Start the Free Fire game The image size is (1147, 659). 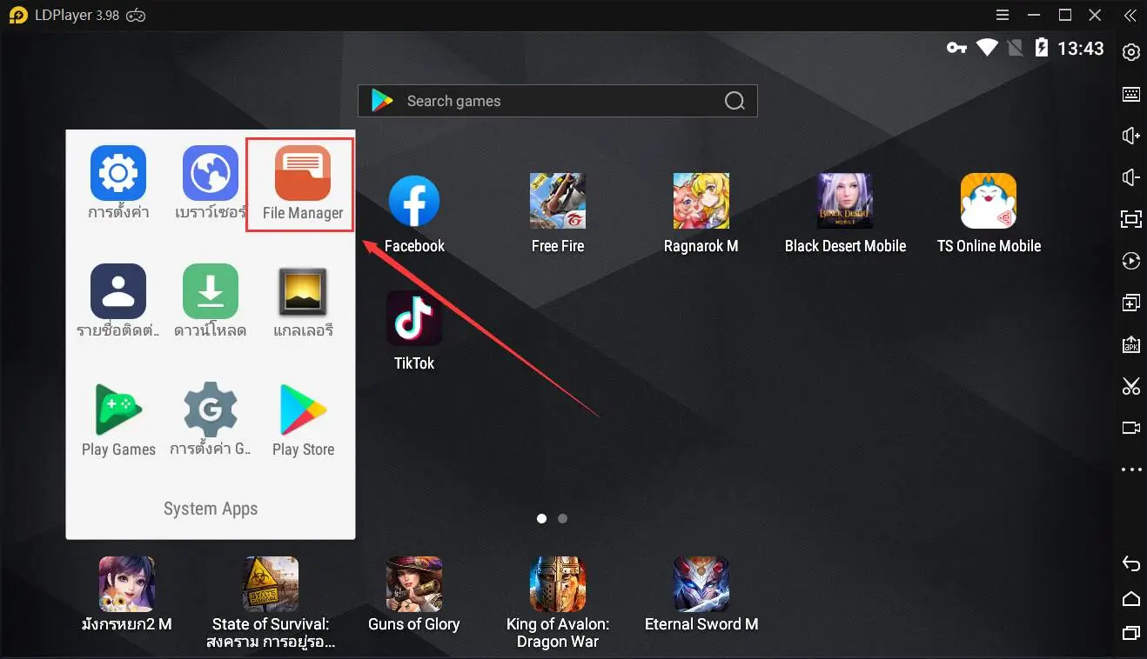click(558, 215)
